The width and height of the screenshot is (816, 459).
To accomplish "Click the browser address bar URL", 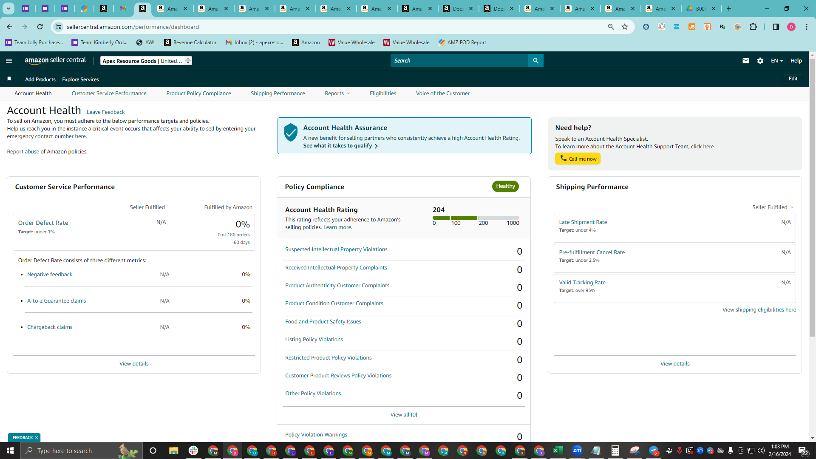I will click(x=133, y=27).
